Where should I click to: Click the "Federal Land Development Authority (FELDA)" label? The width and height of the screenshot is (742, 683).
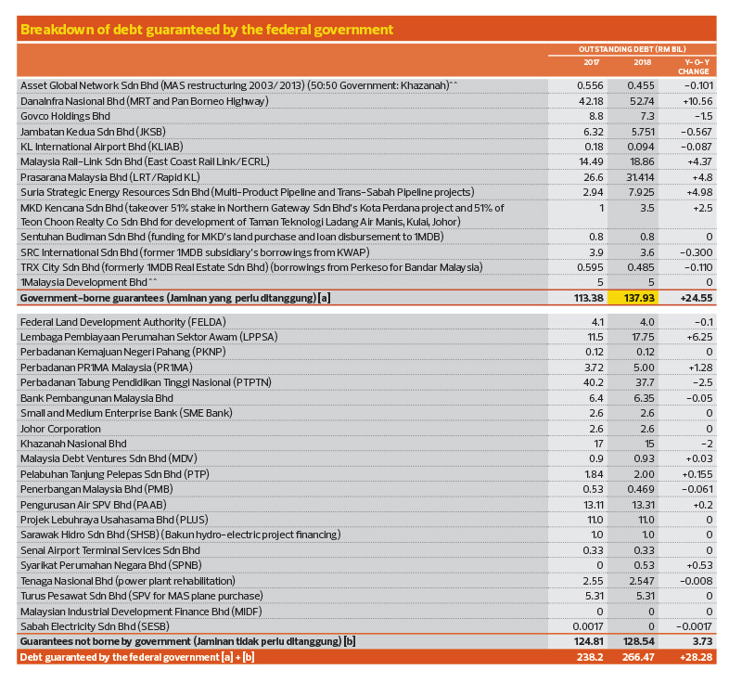123,322
